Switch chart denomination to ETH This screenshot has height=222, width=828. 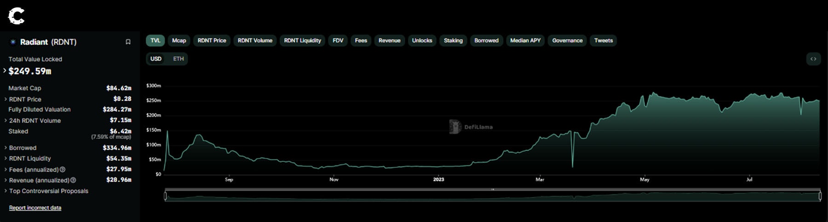[x=178, y=59]
